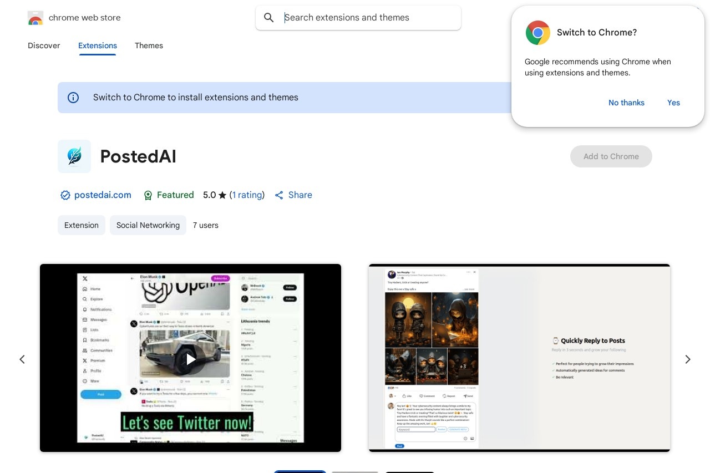
Task: Click No thanks in Chrome popup
Action: point(626,103)
